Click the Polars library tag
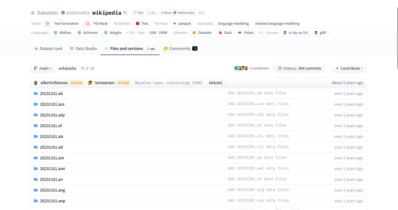This screenshot has width=398, height=210. coord(246,33)
